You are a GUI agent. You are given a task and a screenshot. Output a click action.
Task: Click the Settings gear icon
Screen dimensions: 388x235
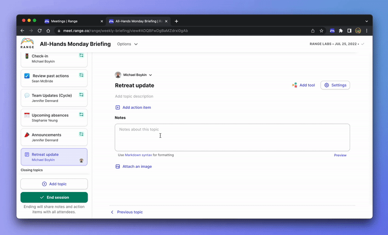click(x=326, y=85)
